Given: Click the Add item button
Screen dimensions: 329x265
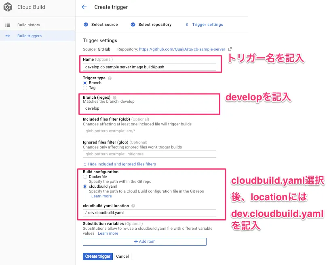Looking at the screenshot, I should pyautogui.click(x=145, y=242).
